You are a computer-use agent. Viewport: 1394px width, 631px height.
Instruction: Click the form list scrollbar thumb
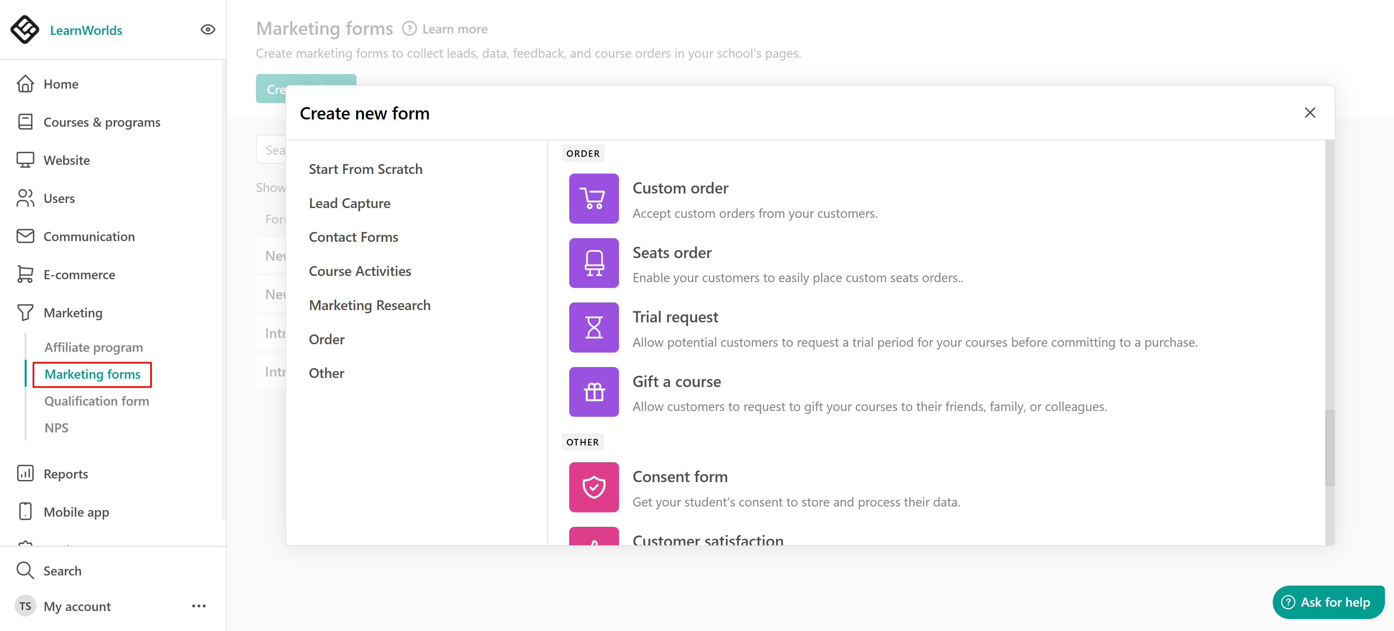(1329, 448)
